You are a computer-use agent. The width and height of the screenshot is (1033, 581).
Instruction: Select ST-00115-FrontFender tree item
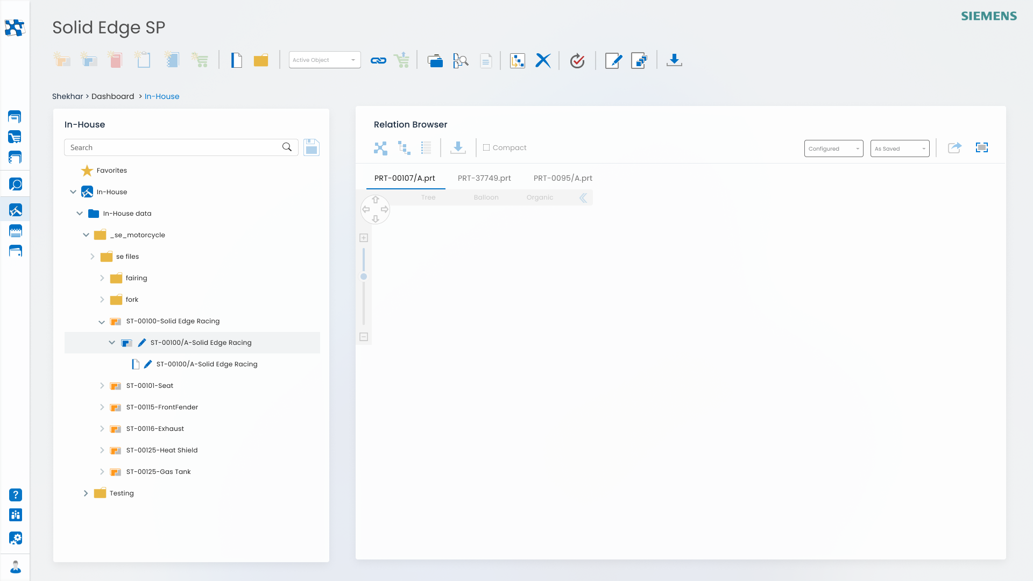[162, 407]
